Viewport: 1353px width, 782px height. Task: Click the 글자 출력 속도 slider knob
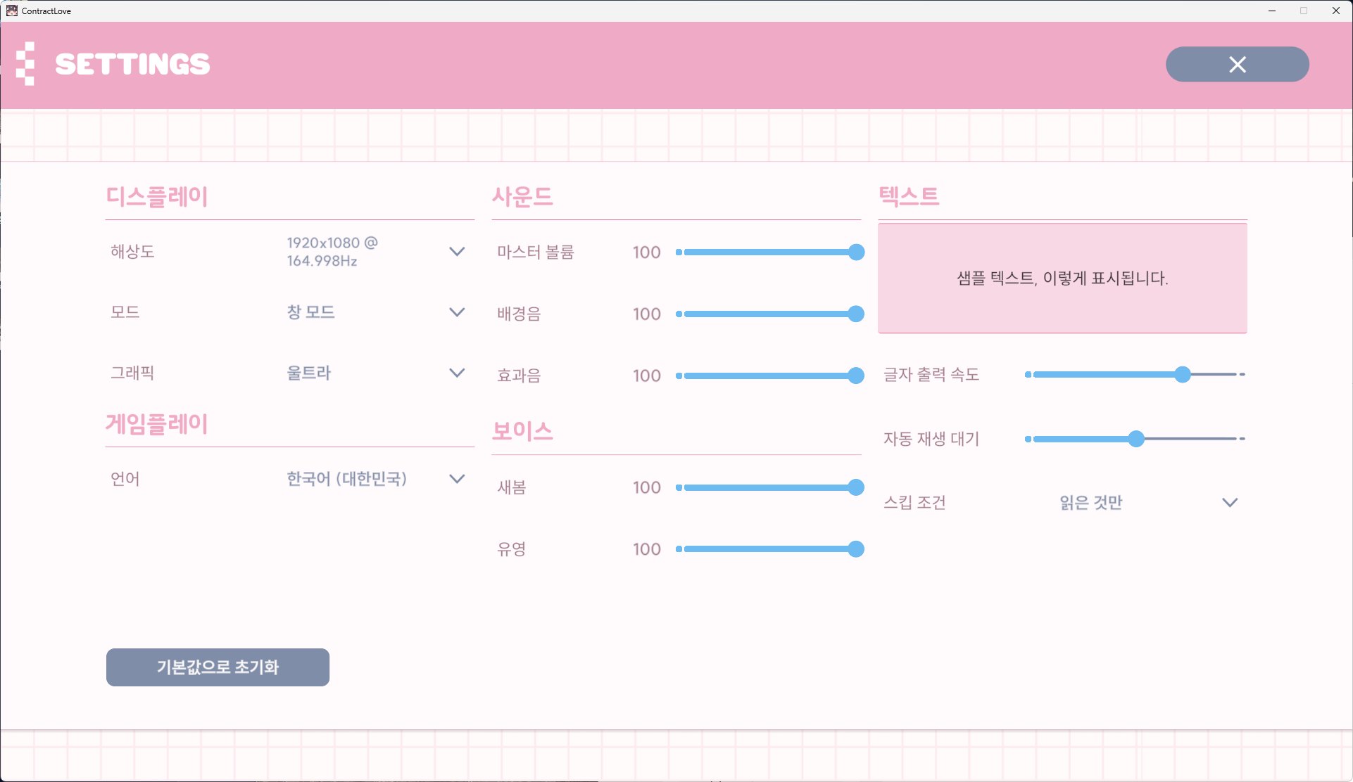[1183, 374]
